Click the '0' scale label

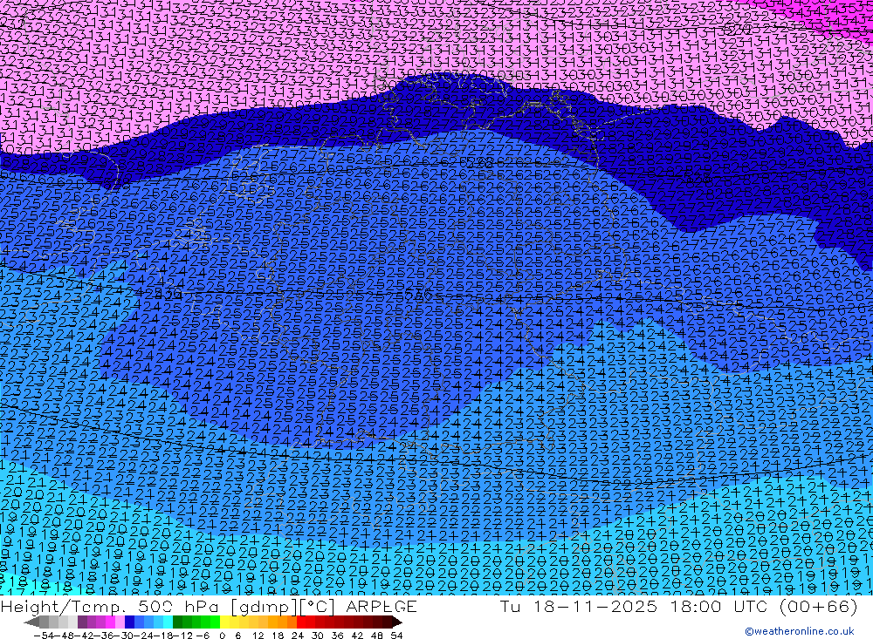click(222, 636)
